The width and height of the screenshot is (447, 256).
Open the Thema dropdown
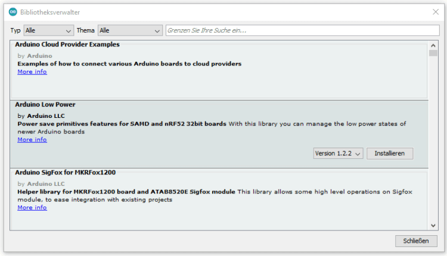coord(130,30)
